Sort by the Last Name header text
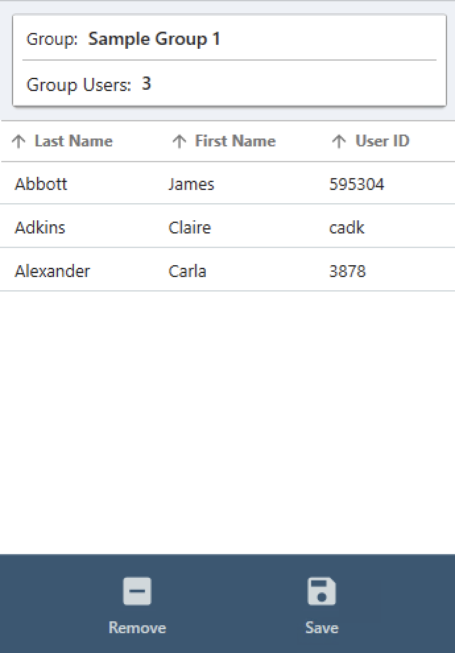455x653 pixels. click(x=73, y=141)
